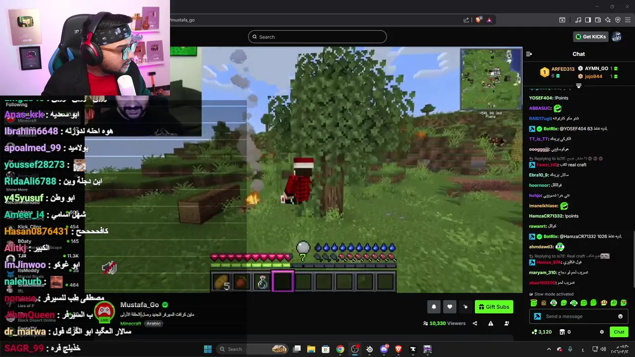This screenshot has height=357, width=635.
Task: Click the heart follow icon
Action: click(449, 307)
